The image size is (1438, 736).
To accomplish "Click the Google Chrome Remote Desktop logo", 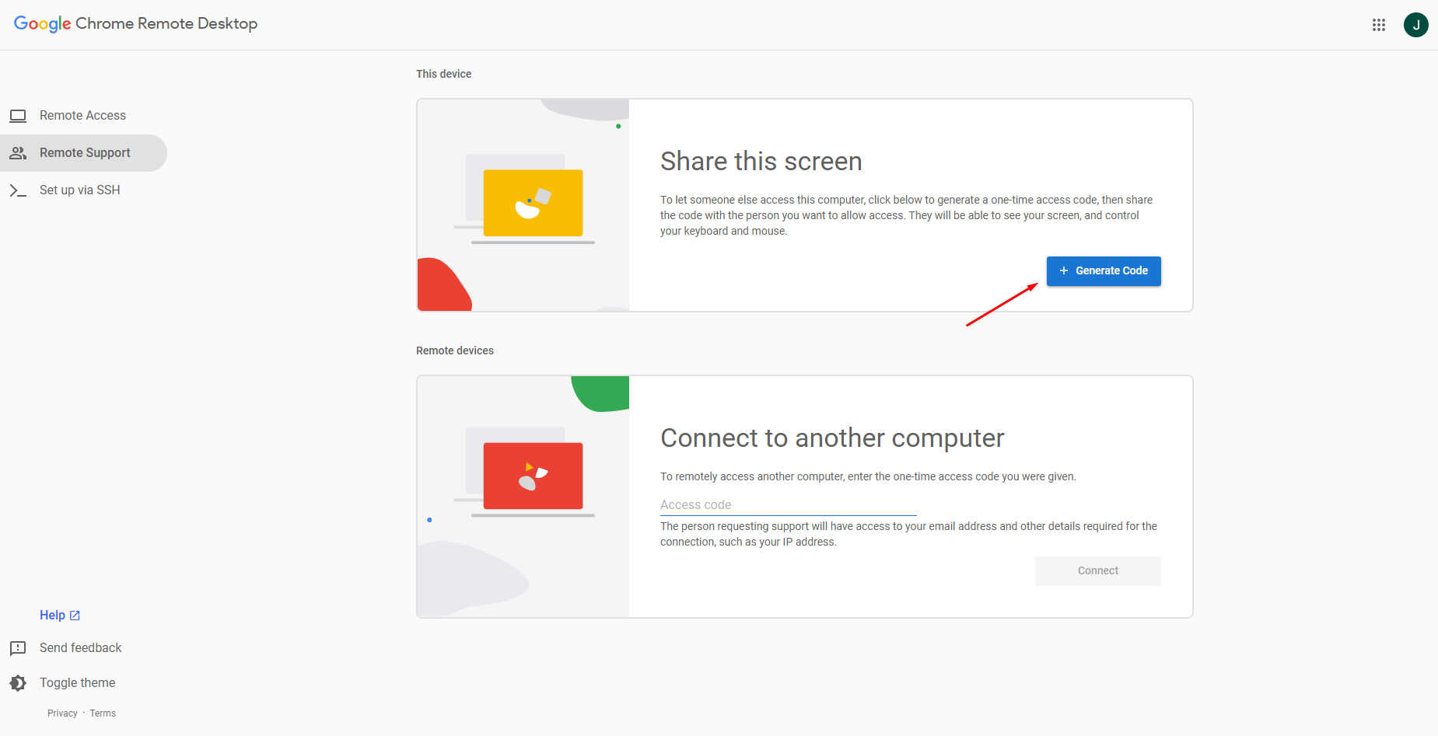I will click(x=135, y=24).
